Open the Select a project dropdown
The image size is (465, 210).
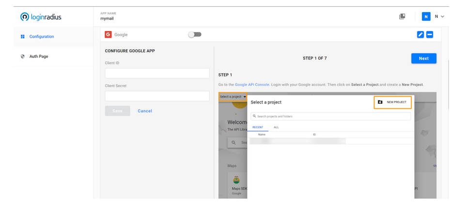click(232, 97)
